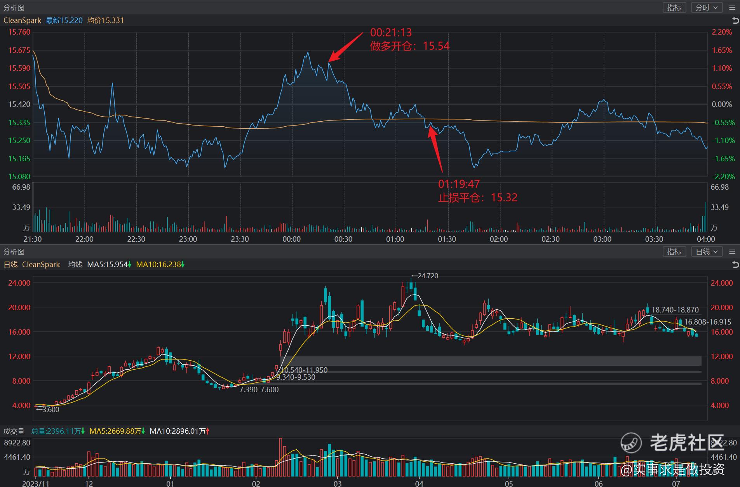Click the 均线 label in the daily chart header
The height and width of the screenshot is (487, 740).
point(75,264)
